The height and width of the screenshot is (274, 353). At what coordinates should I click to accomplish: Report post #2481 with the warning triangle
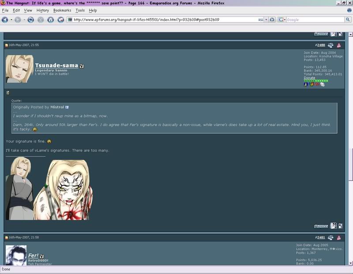tap(339, 237)
